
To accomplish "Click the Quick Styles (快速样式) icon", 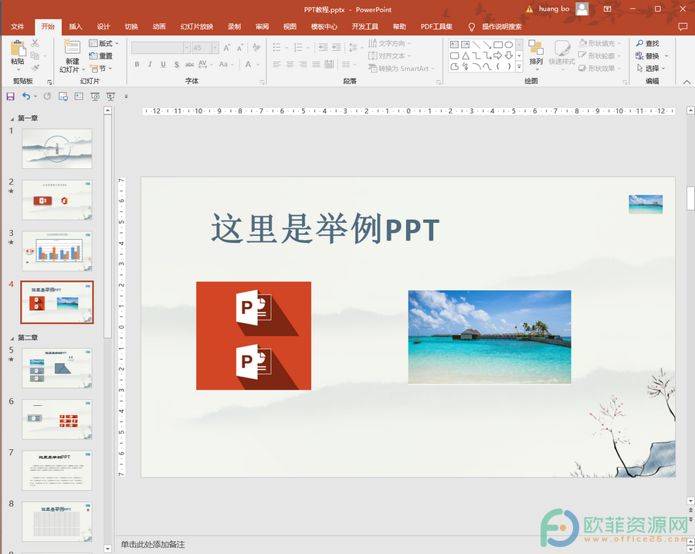I will (561, 48).
